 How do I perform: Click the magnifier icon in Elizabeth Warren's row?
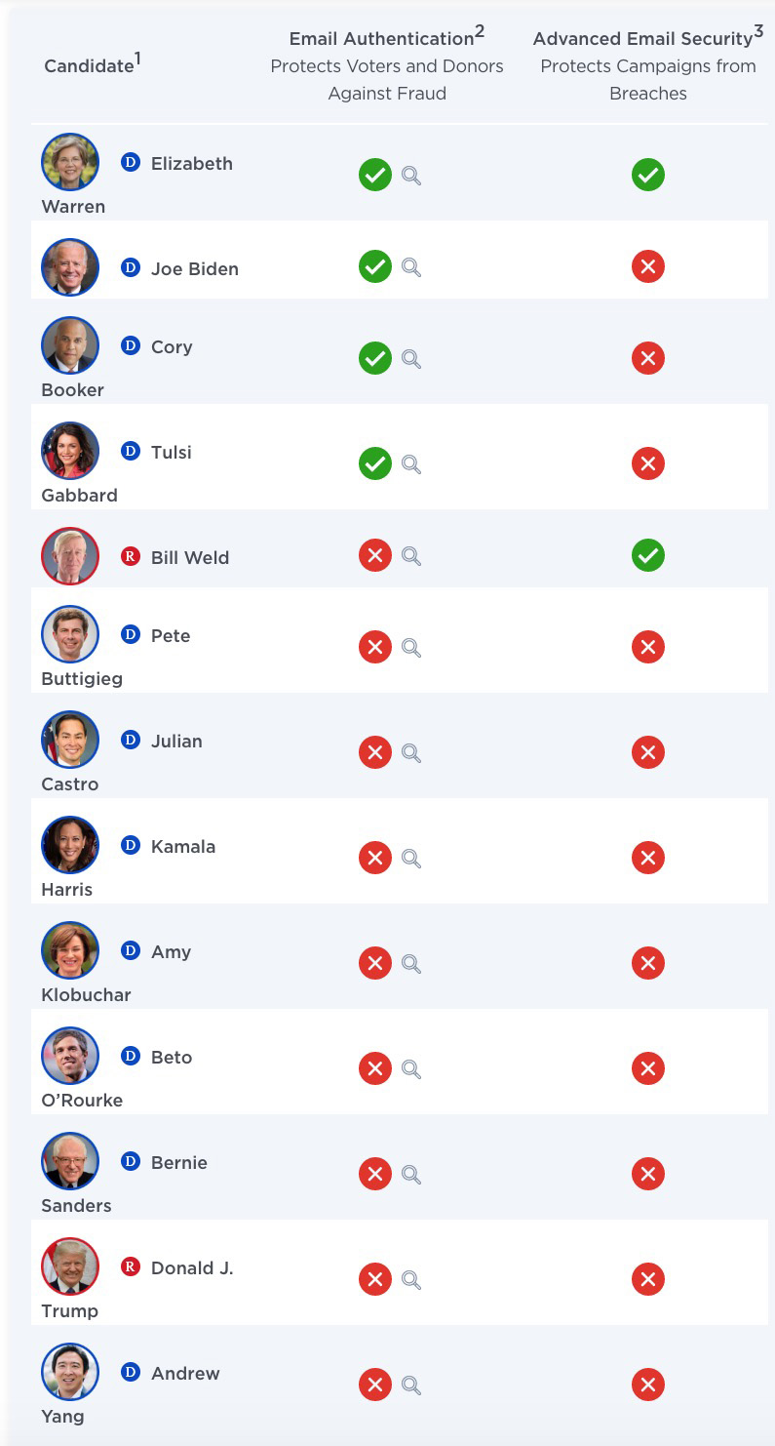411,176
